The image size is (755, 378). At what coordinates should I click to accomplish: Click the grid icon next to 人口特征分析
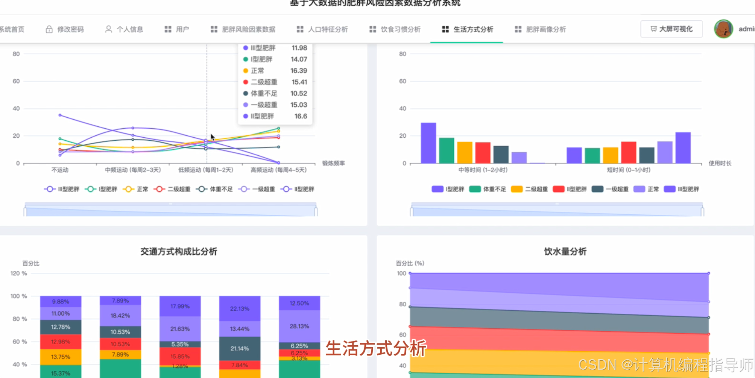click(300, 29)
